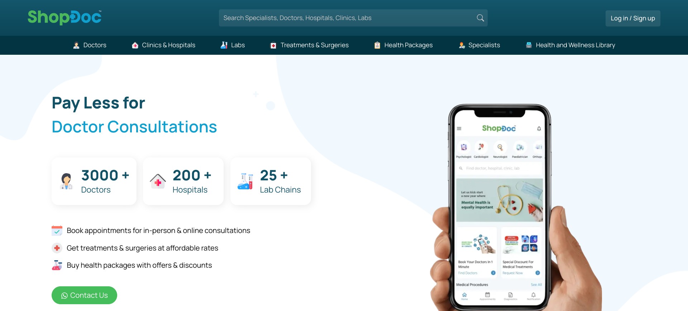
Task: Select the 3000 + Doctors stat text
Action: (105, 181)
